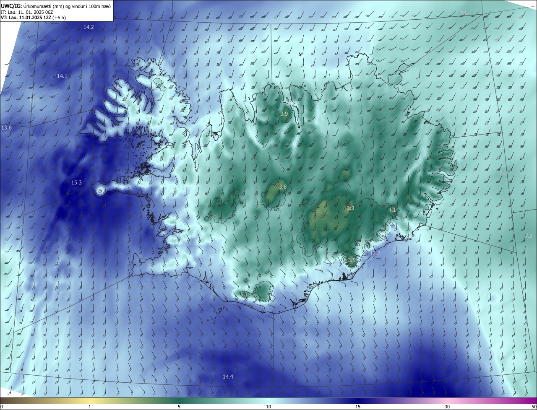Click the value label 11.6
Viewport: 537px width, 410px height.
point(34,101)
